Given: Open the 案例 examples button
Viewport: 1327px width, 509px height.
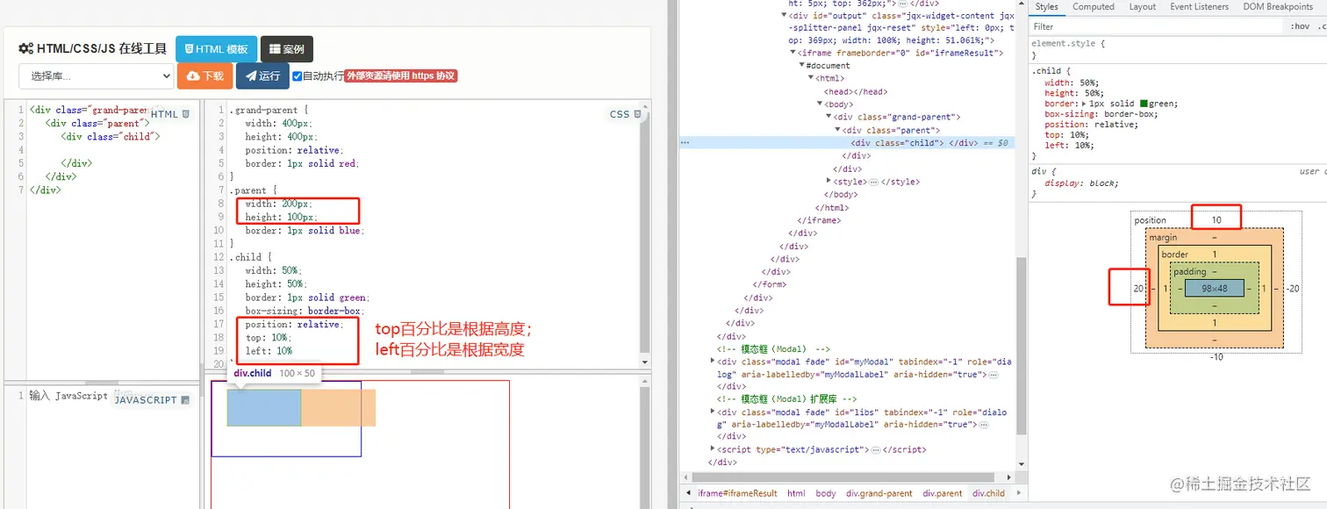Looking at the screenshot, I should tap(287, 49).
